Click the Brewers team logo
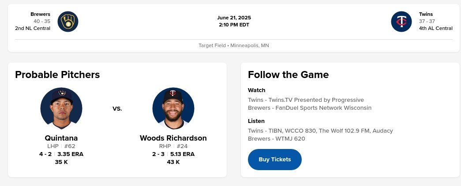Image resolution: width=461 pixels, height=186 pixels. (x=68, y=21)
